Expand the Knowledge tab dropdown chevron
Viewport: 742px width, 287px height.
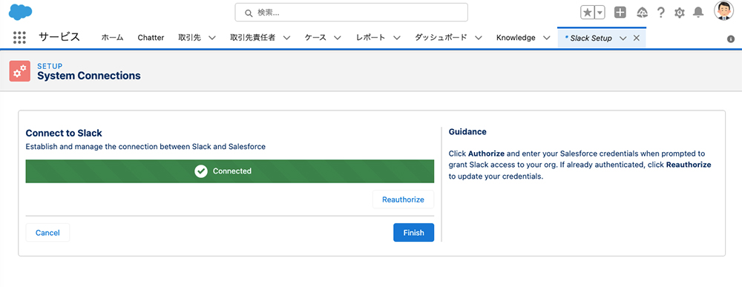coord(547,38)
